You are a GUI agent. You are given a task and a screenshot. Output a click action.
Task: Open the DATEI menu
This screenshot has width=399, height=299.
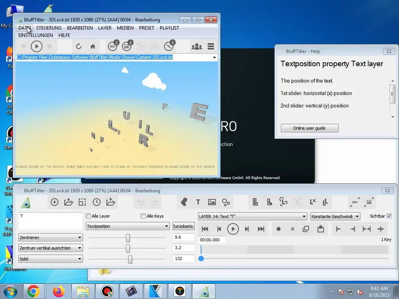point(25,28)
